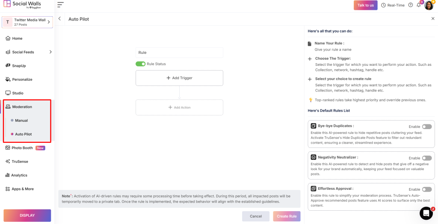Collapse the Moderation menu section

(22, 107)
